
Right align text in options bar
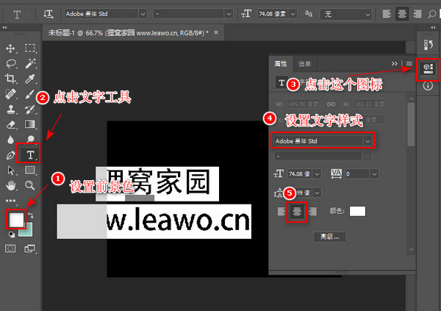tap(417, 14)
